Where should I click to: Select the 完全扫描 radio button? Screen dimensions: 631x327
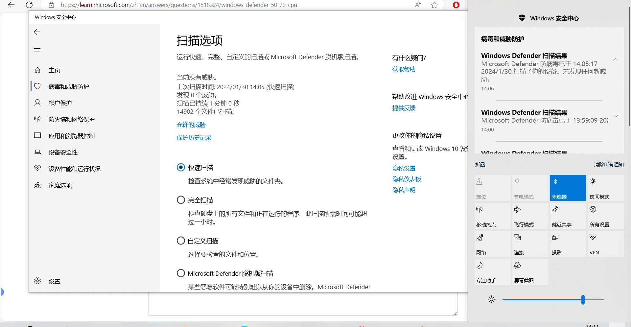point(181,200)
